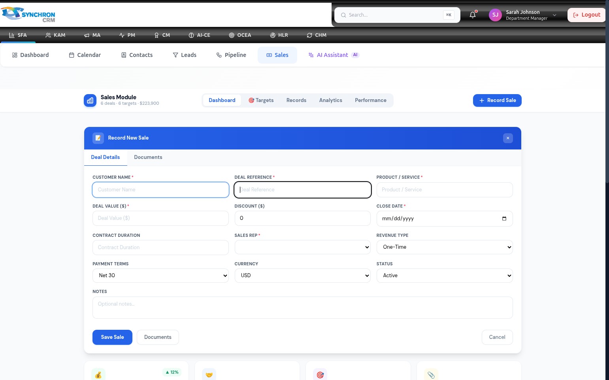Expand the Sarah Johnson user menu
This screenshot has width=609, height=380.
[x=554, y=15]
